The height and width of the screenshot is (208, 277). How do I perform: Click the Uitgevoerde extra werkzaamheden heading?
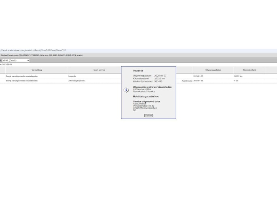click(x=152, y=87)
